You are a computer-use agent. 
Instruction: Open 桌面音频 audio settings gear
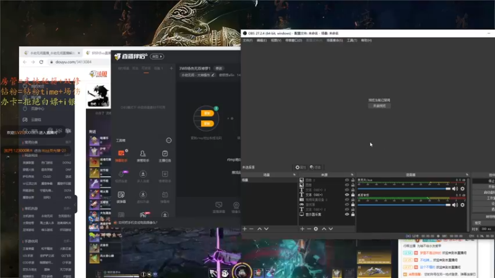click(462, 205)
